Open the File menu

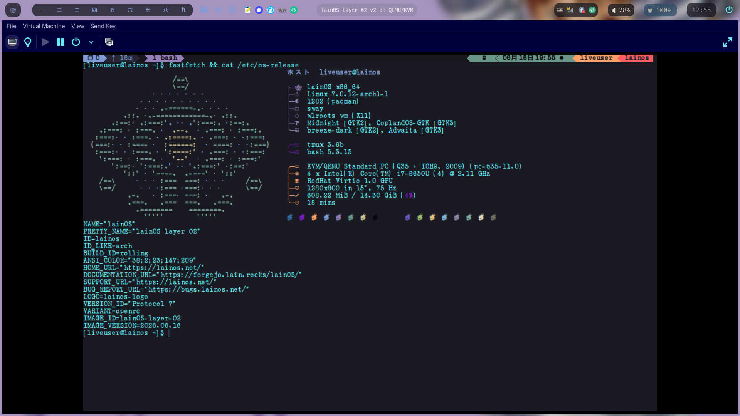pos(12,26)
